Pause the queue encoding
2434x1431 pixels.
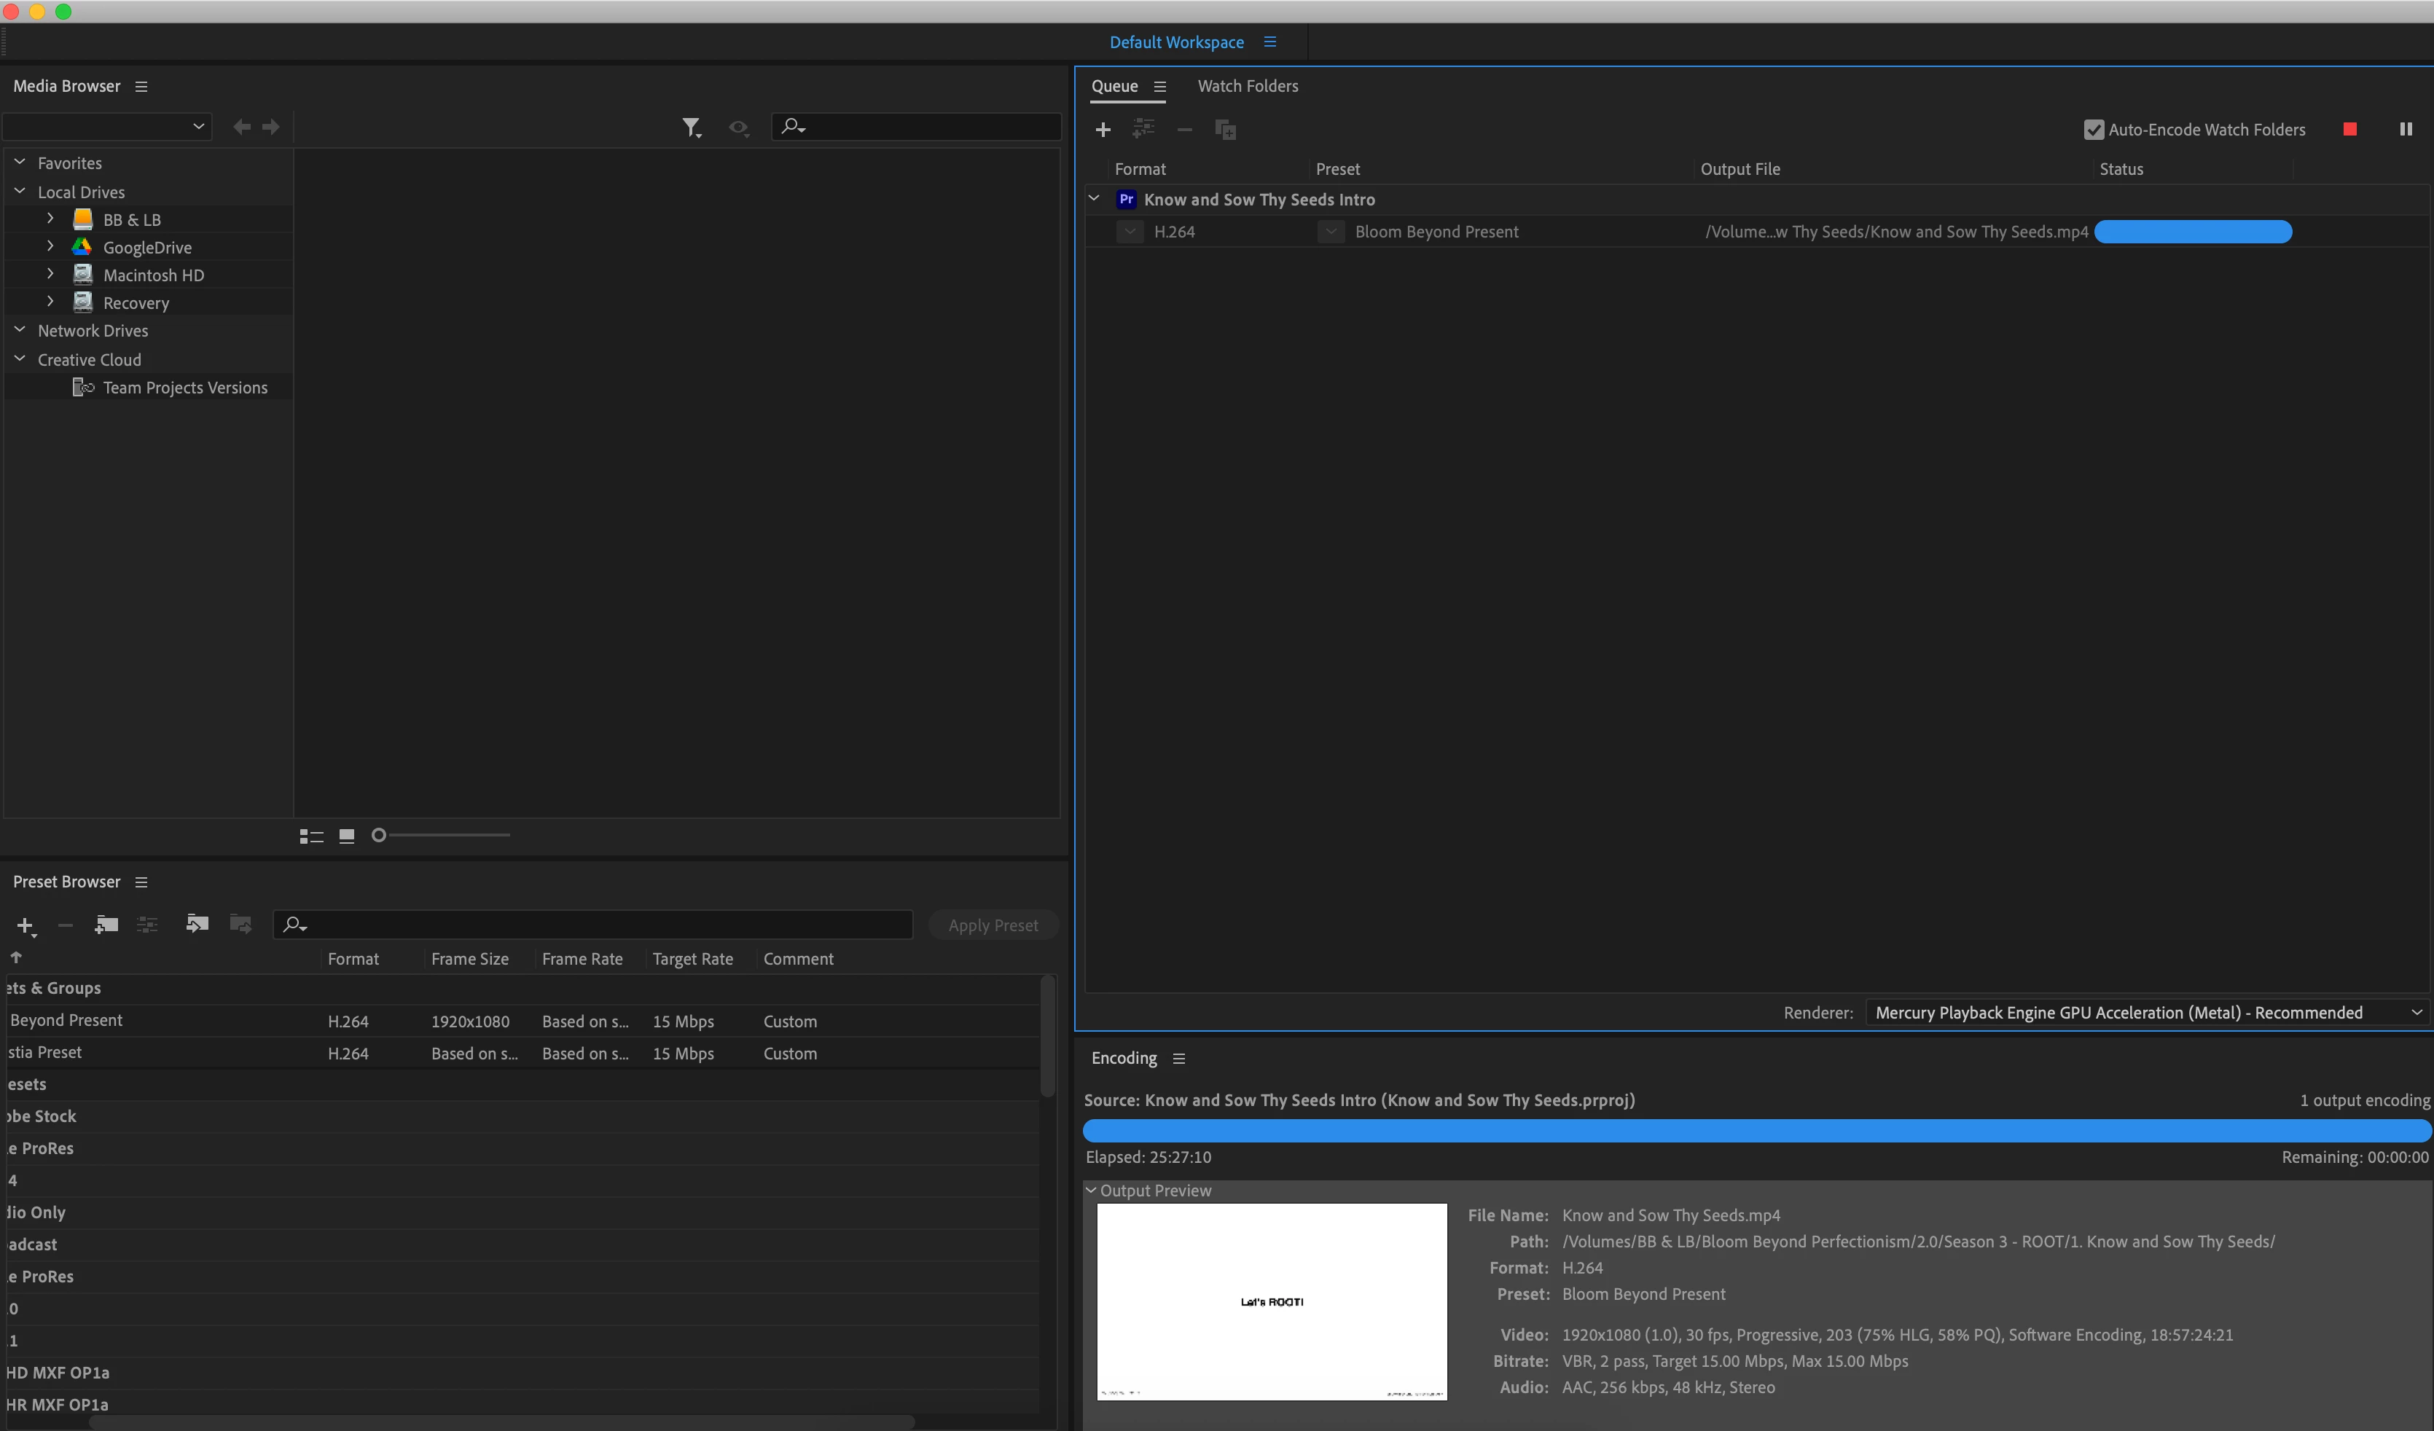coord(2406,130)
